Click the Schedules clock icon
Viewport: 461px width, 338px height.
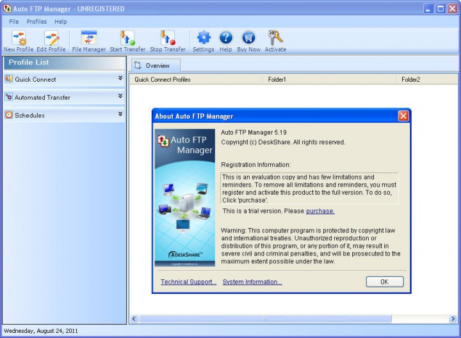[9, 115]
